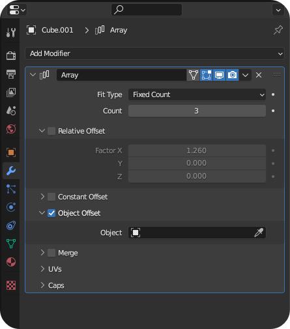Edit the Array modifier name field
The height and width of the screenshot is (329, 290).
click(122, 75)
